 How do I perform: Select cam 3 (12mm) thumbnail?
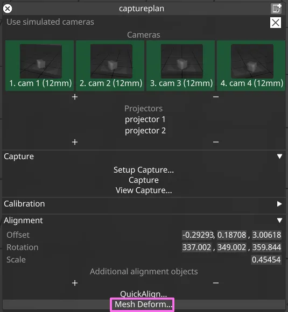pyautogui.click(x=181, y=66)
